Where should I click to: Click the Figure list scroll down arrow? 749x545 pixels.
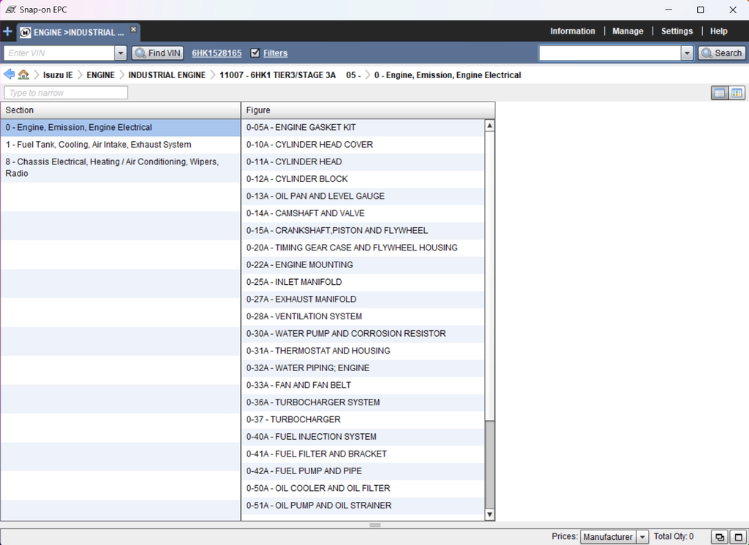[489, 514]
